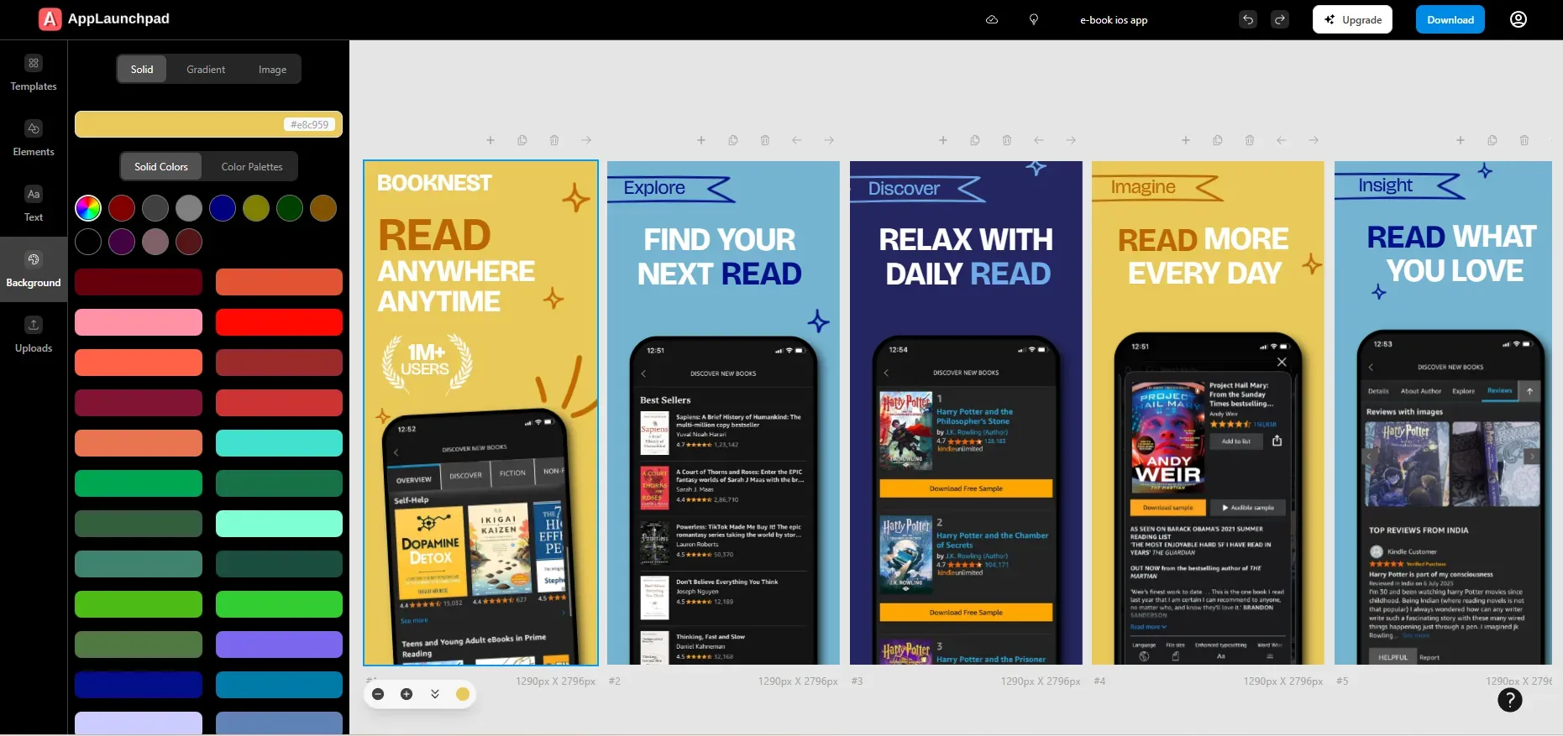
Task: Delete the BOOKNEST screenshot
Action: pyautogui.click(x=554, y=140)
